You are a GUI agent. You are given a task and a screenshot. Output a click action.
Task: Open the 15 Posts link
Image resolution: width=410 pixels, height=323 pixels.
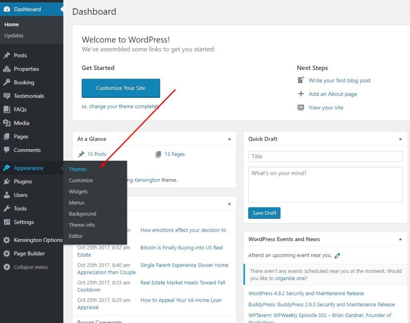(97, 154)
